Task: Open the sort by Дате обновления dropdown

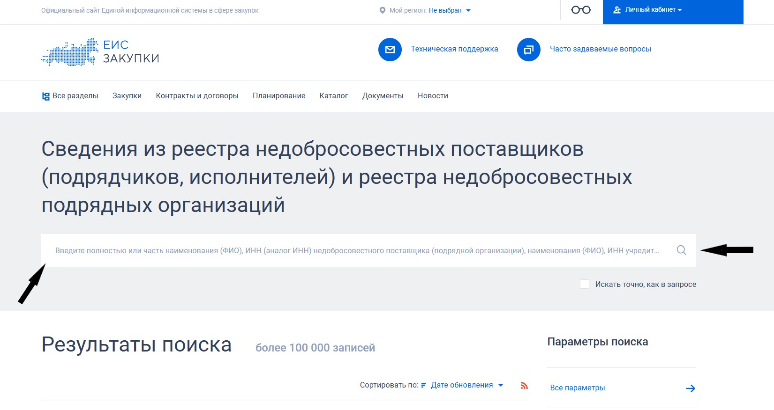Action: (466, 385)
